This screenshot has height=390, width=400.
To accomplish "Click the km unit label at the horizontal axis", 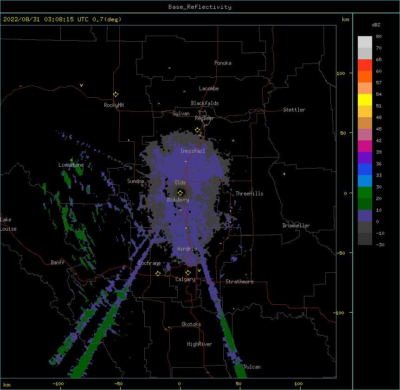I will tap(7, 384).
